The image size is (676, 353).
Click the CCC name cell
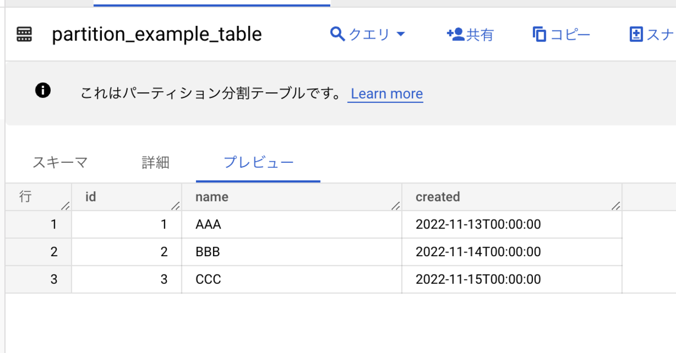208,279
